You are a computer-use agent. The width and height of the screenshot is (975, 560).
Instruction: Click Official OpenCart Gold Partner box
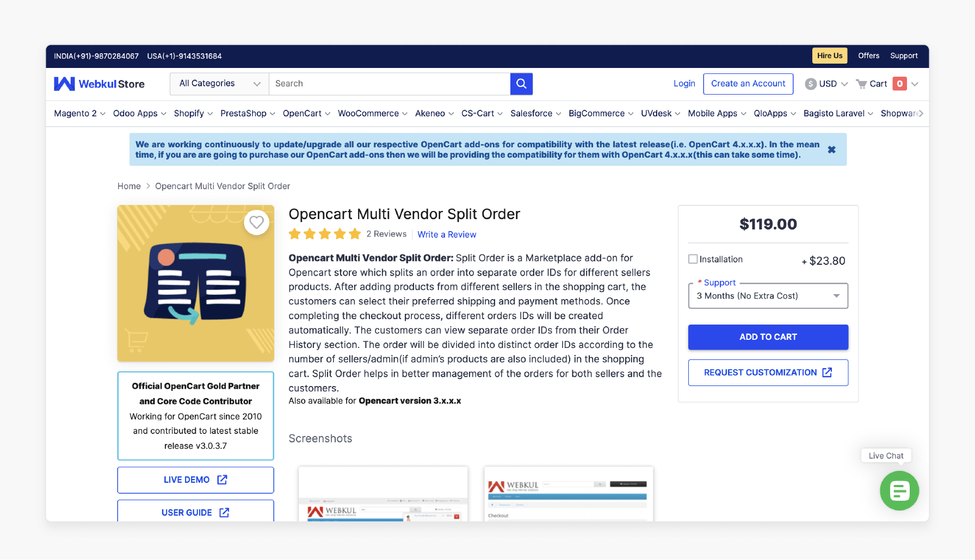(195, 416)
